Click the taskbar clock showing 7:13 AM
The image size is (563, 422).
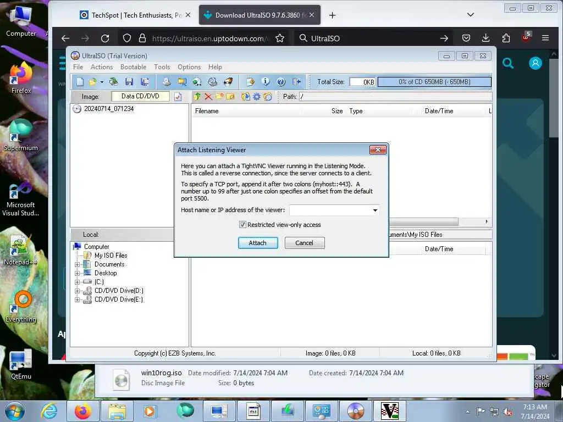coord(535,412)
